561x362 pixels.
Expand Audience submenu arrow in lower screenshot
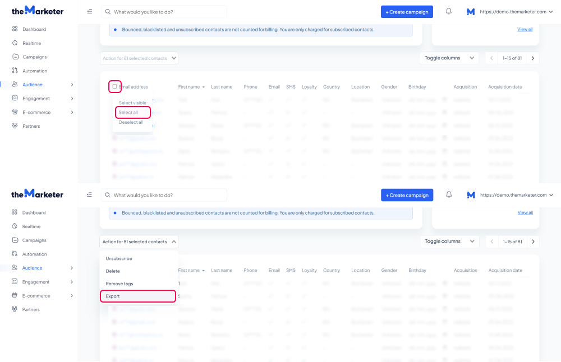point(72,268)
